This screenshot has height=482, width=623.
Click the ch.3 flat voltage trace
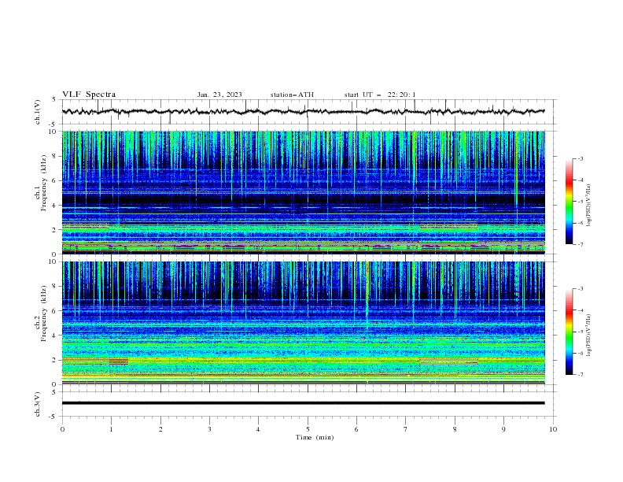click(303, 403)
